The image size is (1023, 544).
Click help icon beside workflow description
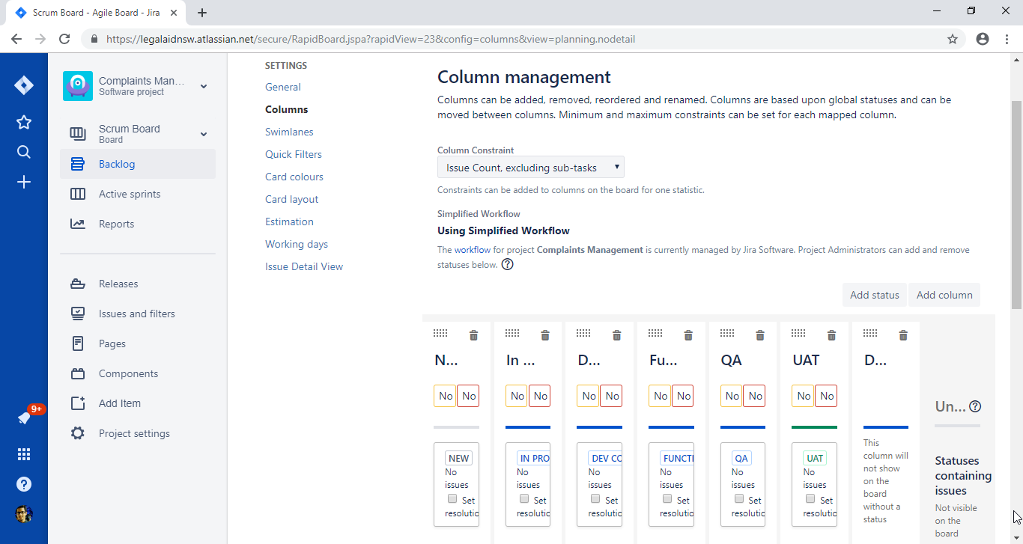[507, 264]
